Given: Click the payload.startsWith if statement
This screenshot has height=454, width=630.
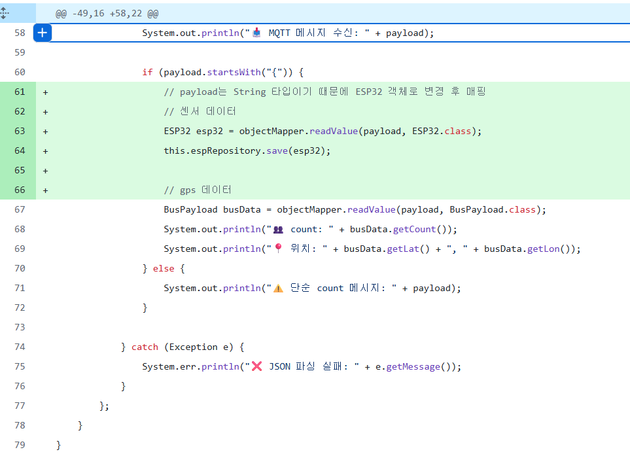Looking at the screenshot, I should pyautogui.click(x=223, y=73).
